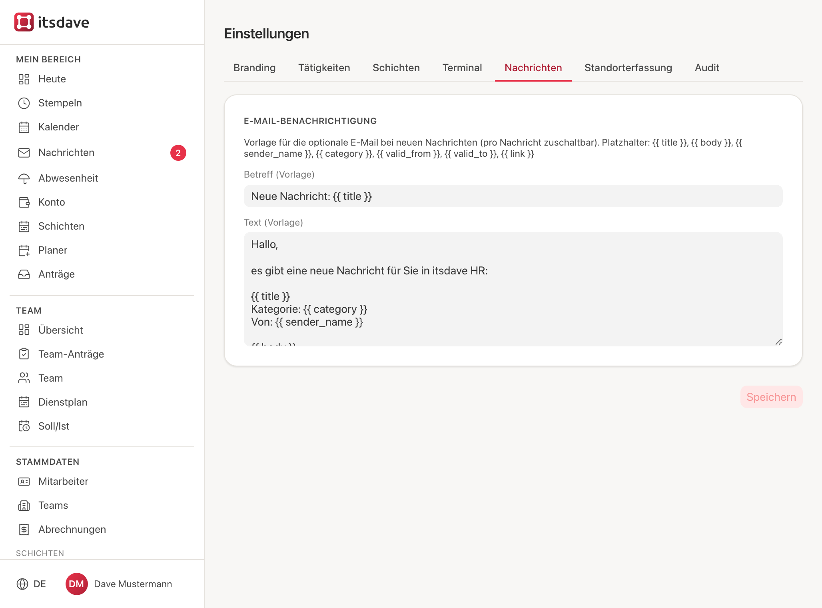The height and width of the screenshot is (608, 822).
Task: Open the Kalender calendar icon
Action: (x=24, y=127)
